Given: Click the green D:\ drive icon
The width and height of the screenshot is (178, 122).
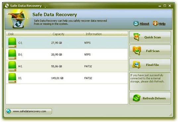Looking at the screenshot, I should click(12, 54).
